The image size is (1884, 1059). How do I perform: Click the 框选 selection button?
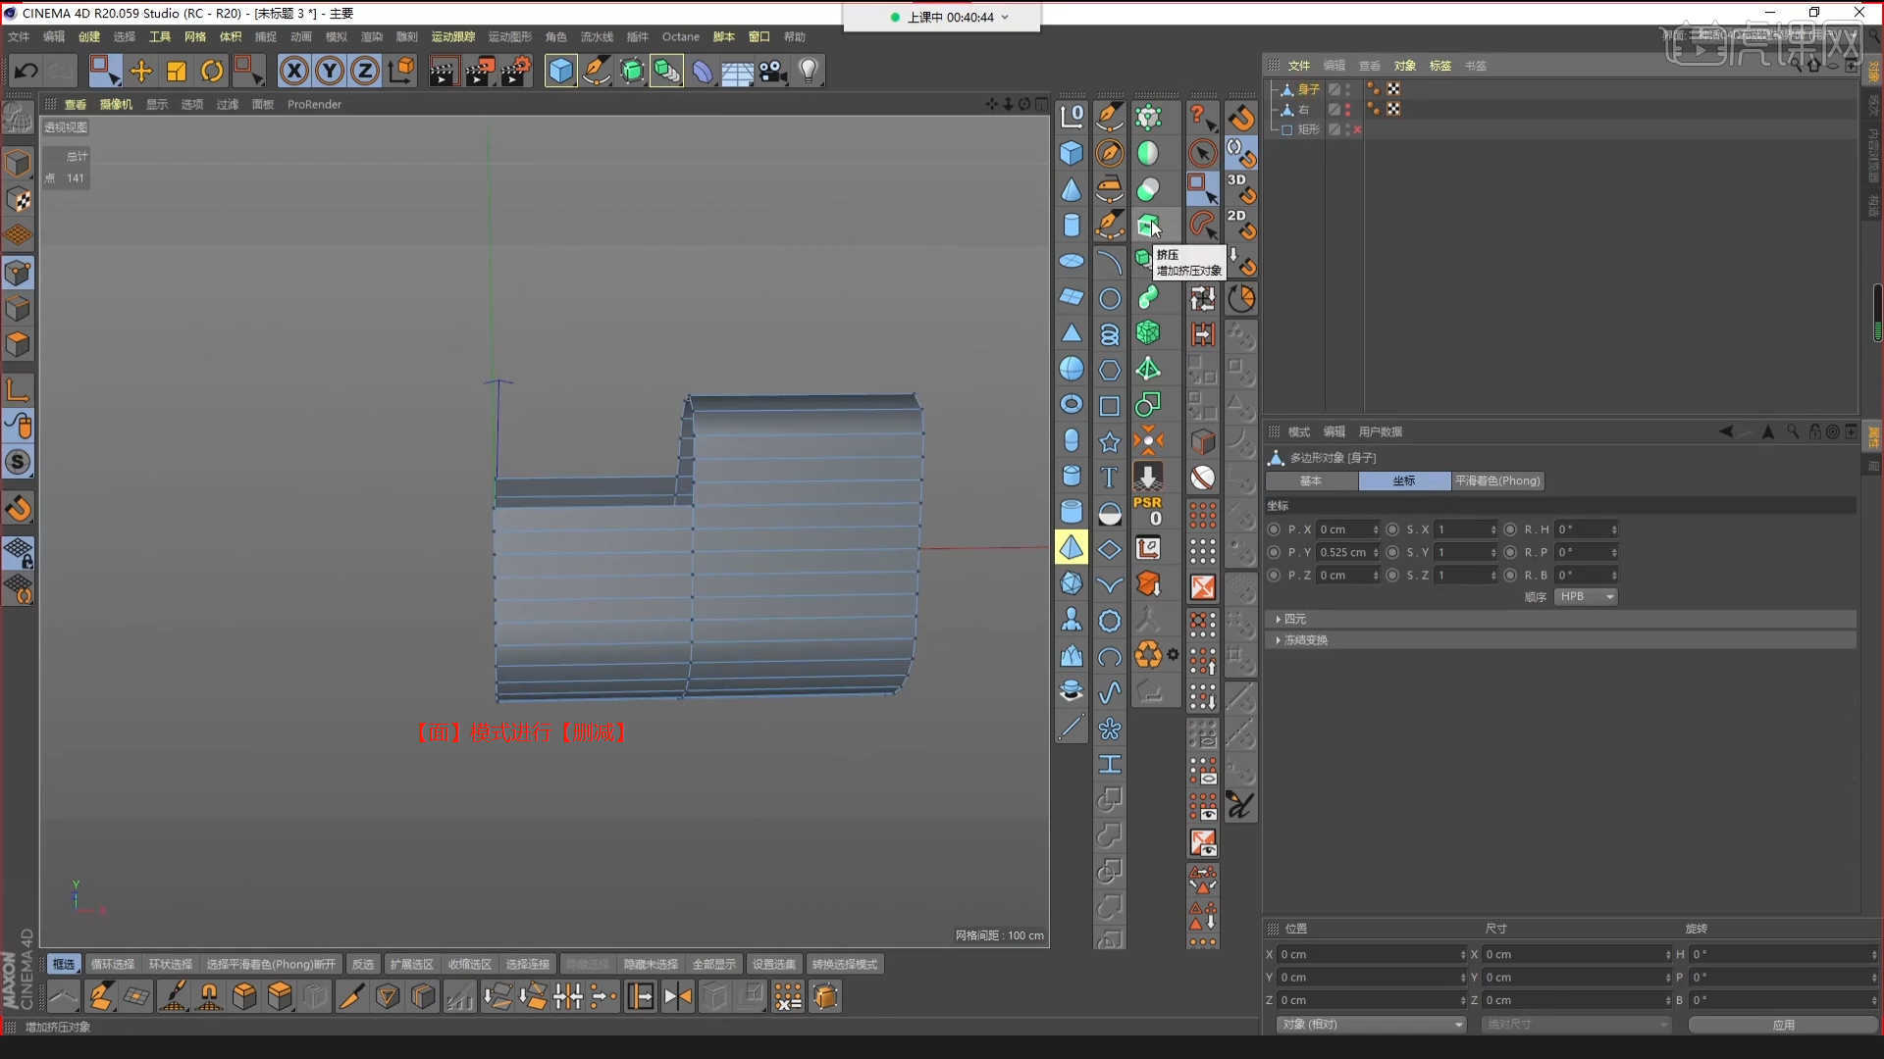click(64, 965)
